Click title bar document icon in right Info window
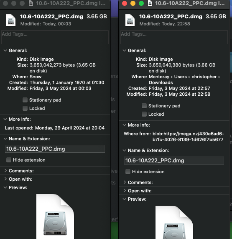The image size is (232, 239). coord(150,3)
